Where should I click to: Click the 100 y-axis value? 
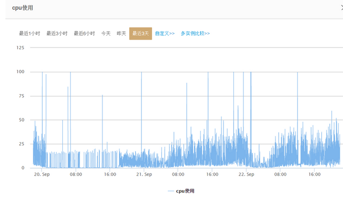tap(21, 71)
